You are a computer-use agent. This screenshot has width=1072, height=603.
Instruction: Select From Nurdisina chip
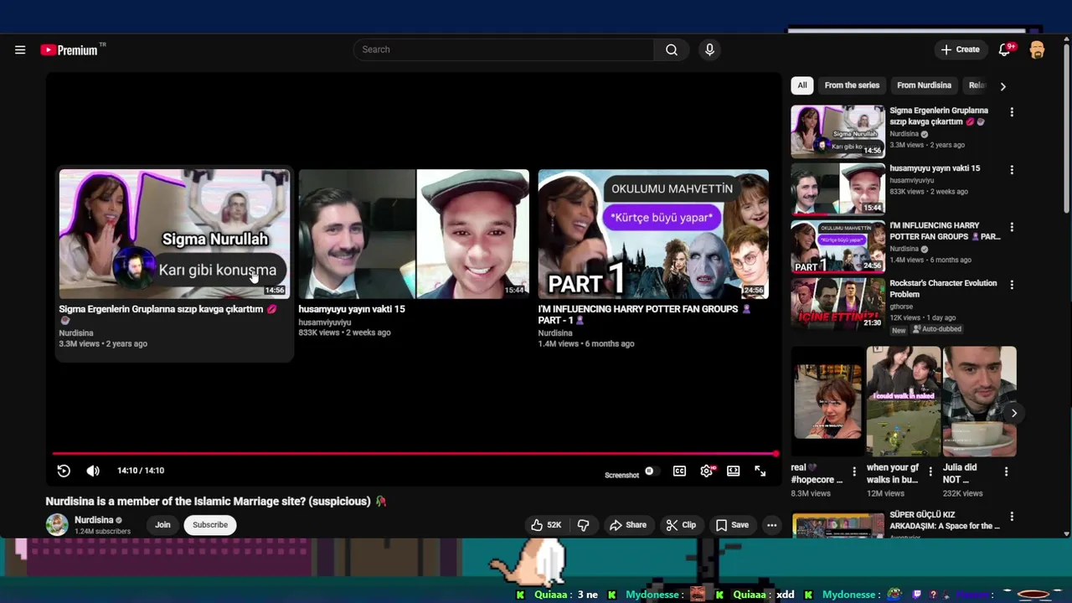(x=924, y=85)
